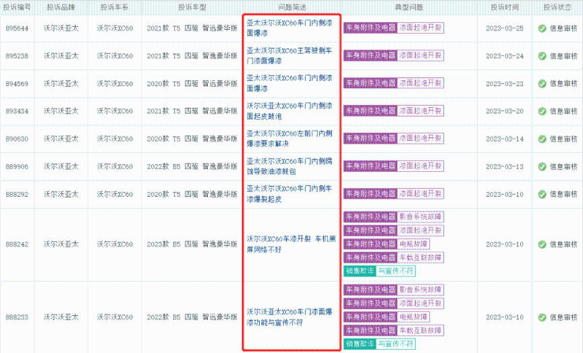Image resolution: width=583 pixels, height=353 pixels.
Task: Click the 漆面起泡开裂 tag in row 893434
Action: pyautogui.click(x=420, y=110)
